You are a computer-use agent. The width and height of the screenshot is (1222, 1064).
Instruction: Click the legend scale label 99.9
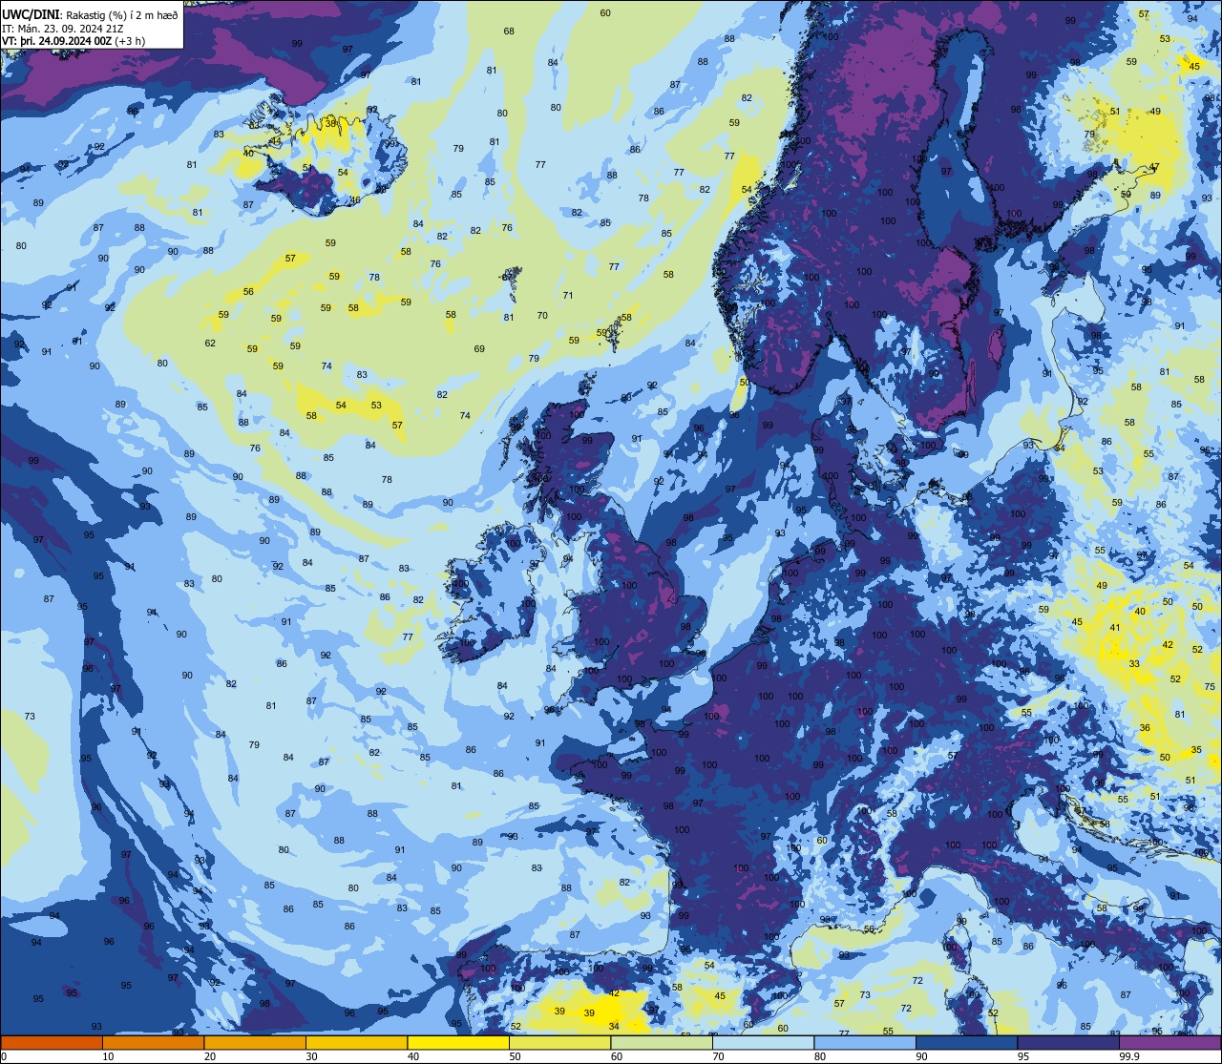pyautogui.click(x=1129, y=1056)
